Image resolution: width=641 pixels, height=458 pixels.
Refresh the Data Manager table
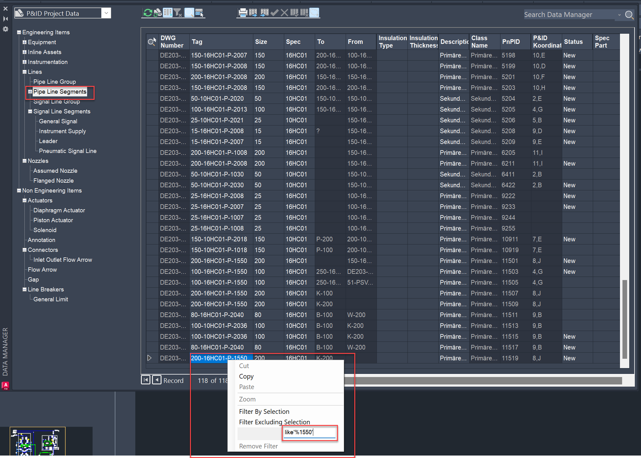(x=148, y=13)
